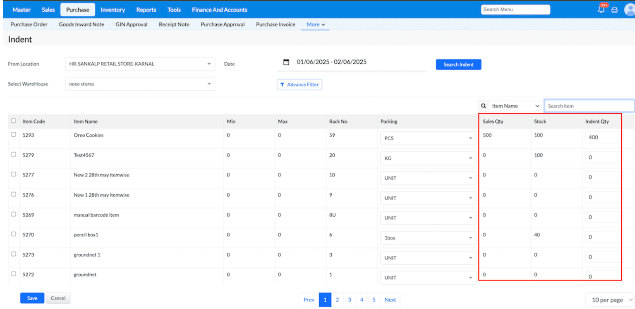The image size is (635, 309).
Task: Tick the checkbox for Oreo Cookies
Action: point(14,135)
